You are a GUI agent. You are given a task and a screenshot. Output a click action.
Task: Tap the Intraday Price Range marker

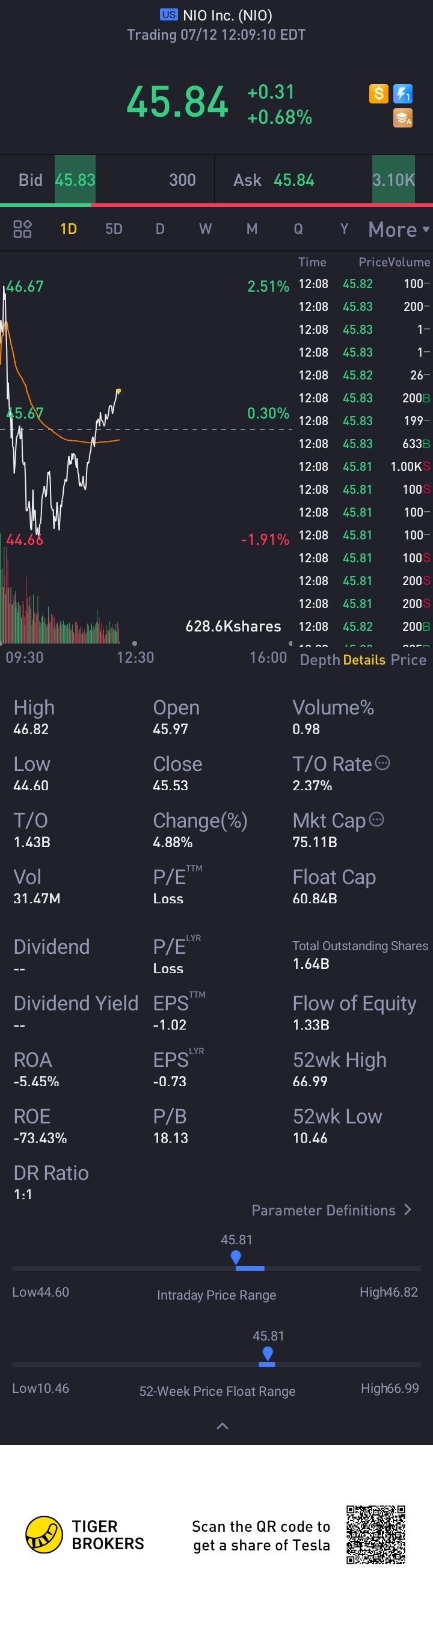click(236, 1257)
